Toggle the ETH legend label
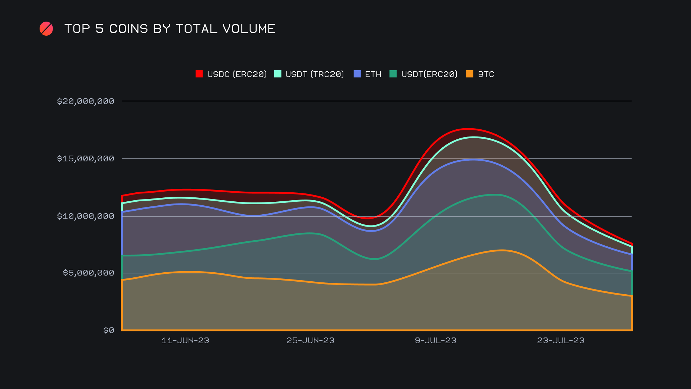 373,74
